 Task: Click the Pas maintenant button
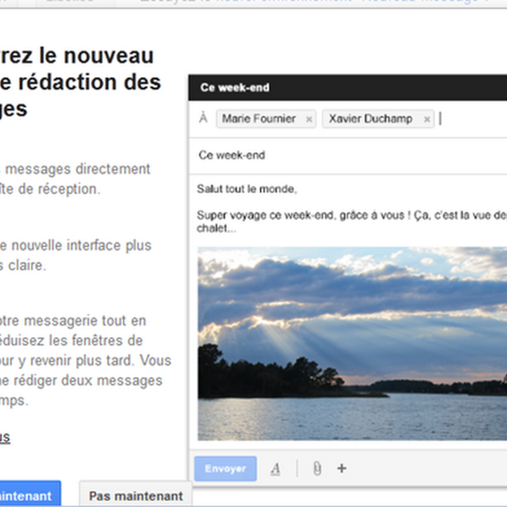pos(136,495)
